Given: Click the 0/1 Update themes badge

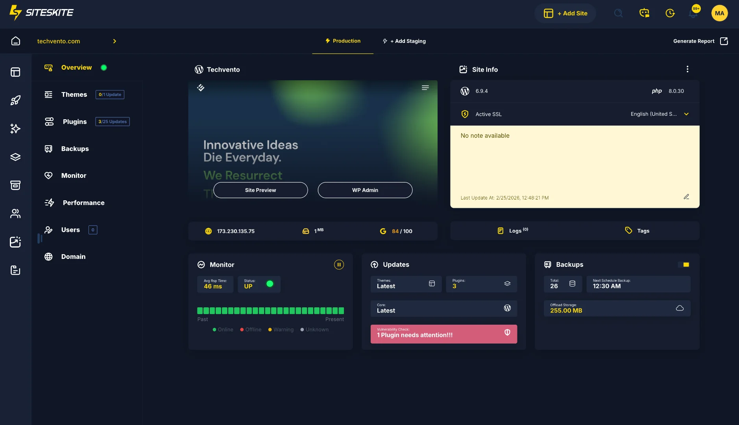Looking at the screenshot, I should (x=110, y=94).
